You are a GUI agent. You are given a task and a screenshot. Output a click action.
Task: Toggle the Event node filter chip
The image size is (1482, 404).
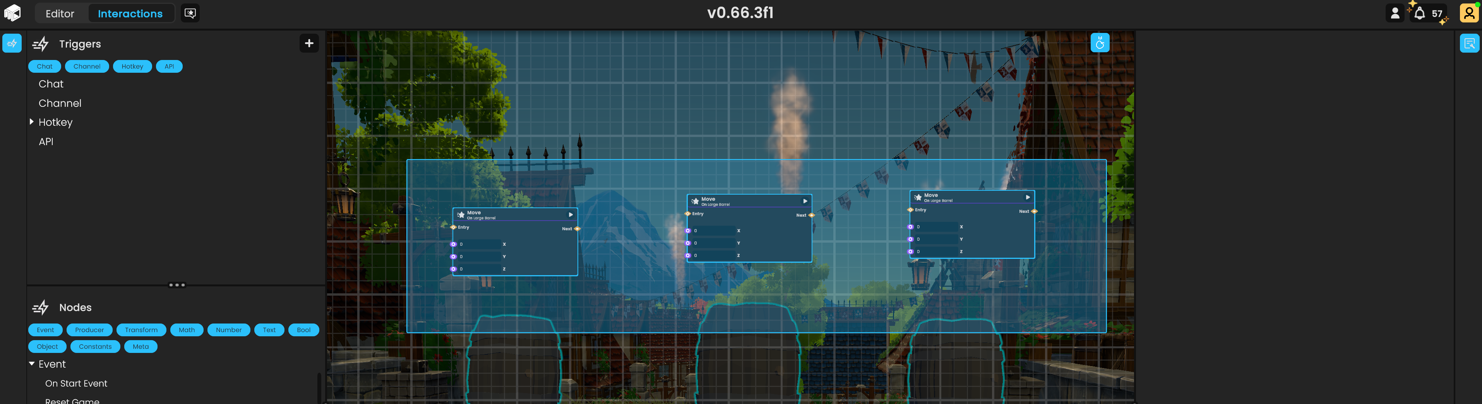(45, 330)
